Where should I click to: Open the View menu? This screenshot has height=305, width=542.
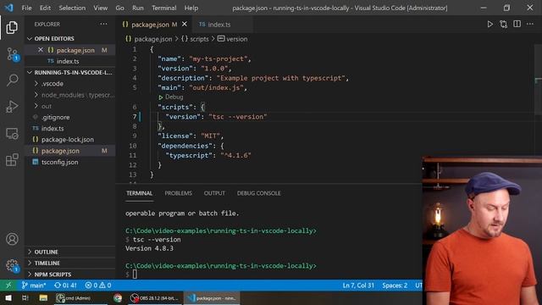[100, 8]
